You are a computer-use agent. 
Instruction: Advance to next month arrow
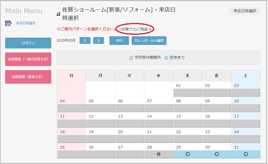pyautogui.click(x=98, y=41)
